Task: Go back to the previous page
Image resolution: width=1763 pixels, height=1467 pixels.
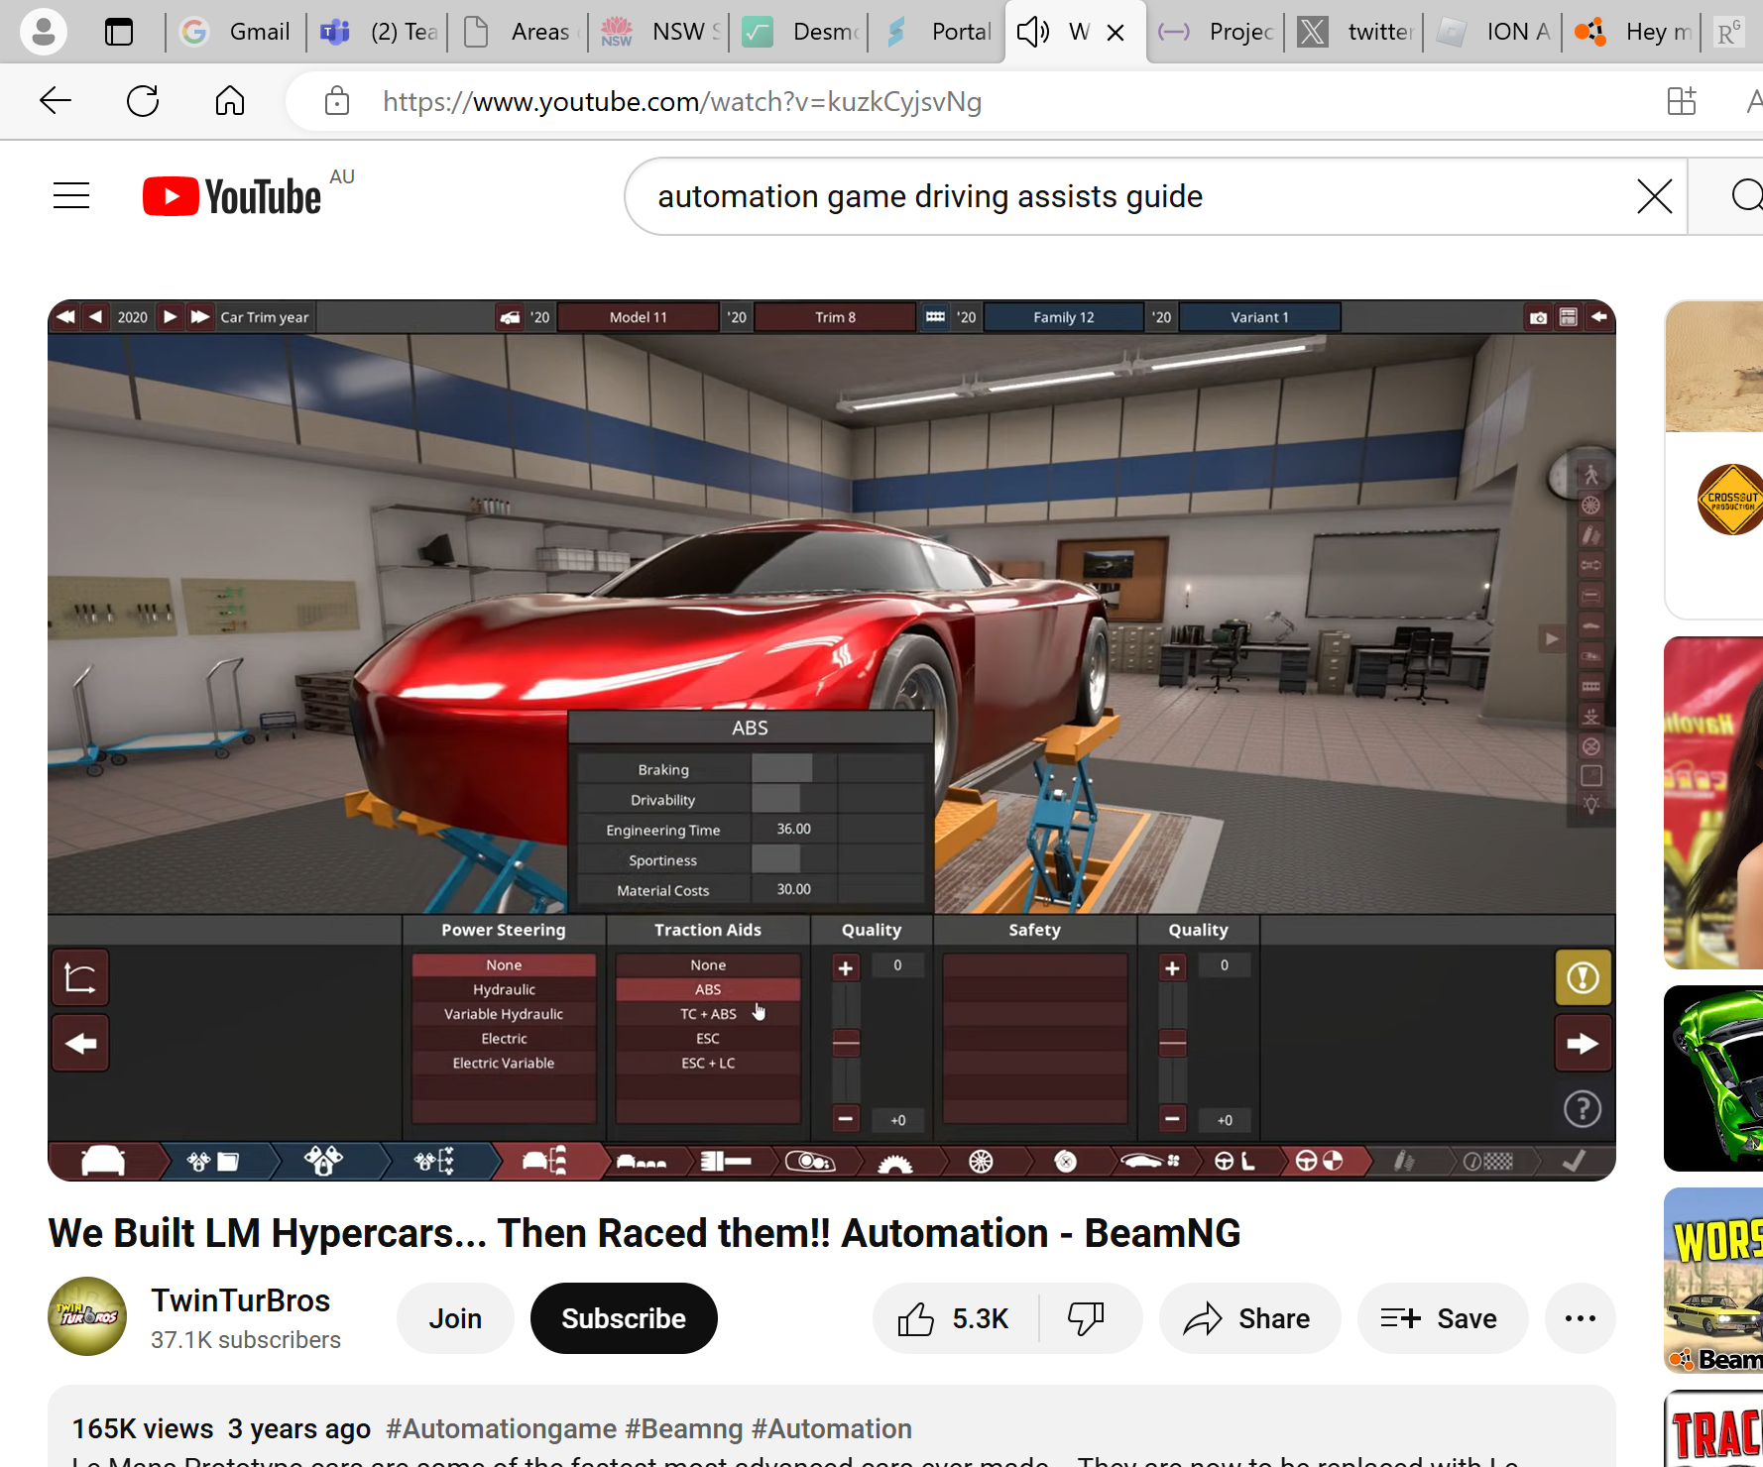Action: pos(56,101)
